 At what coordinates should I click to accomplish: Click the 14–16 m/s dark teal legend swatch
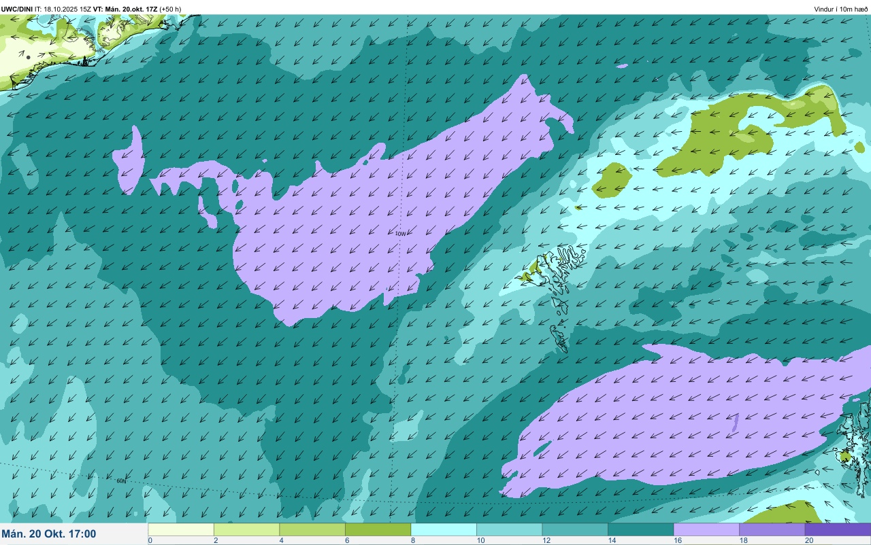640,529
